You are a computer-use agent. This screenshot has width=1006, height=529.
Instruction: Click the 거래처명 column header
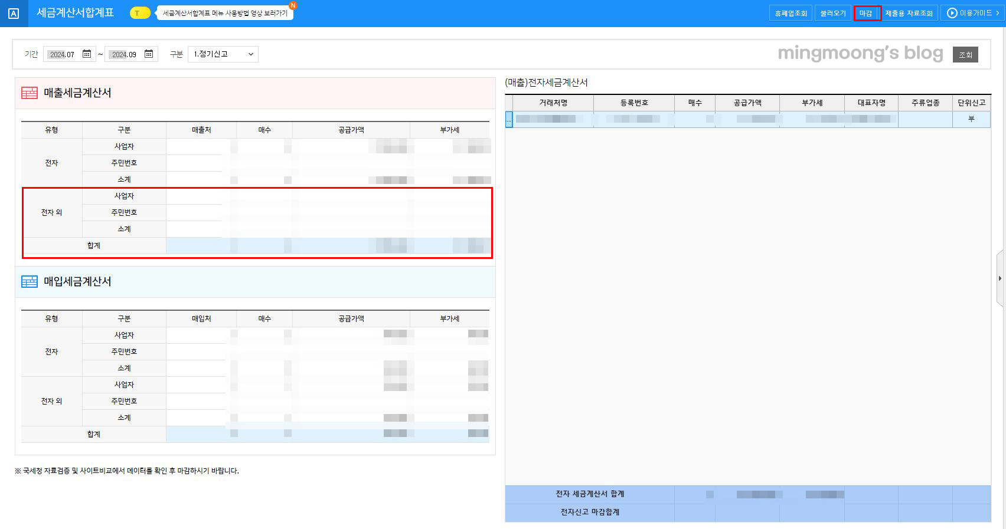click(553, 103)
